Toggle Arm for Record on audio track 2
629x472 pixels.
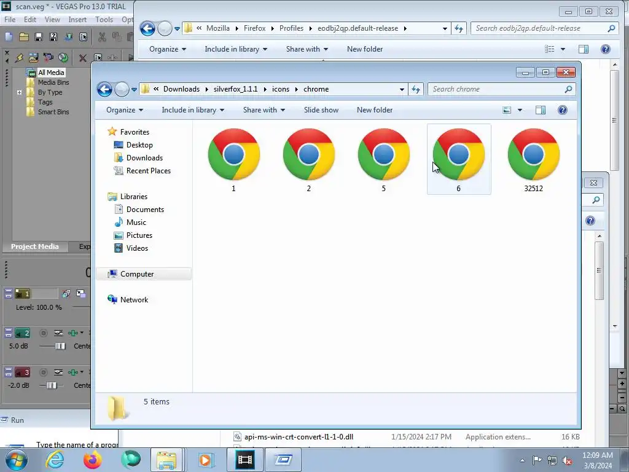(x=44, y=332)
